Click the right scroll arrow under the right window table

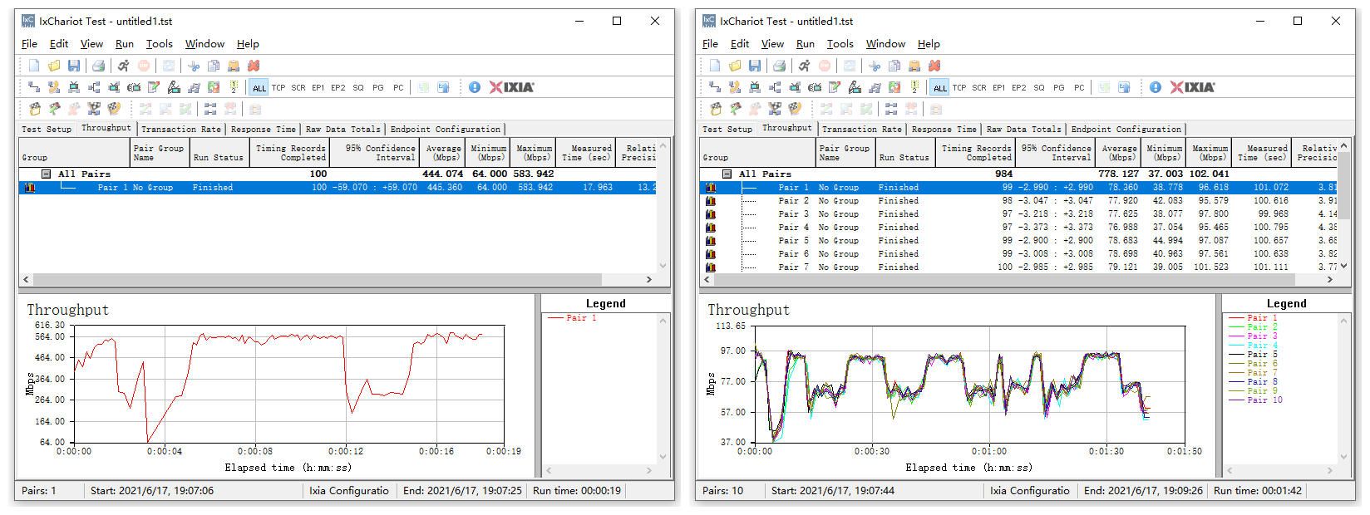click(1329, 280)
